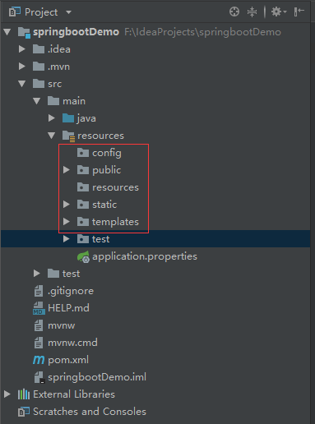Click the springbootDemo.iml file icon
This screenshot has height=424, width=315.
pos(39,377)
